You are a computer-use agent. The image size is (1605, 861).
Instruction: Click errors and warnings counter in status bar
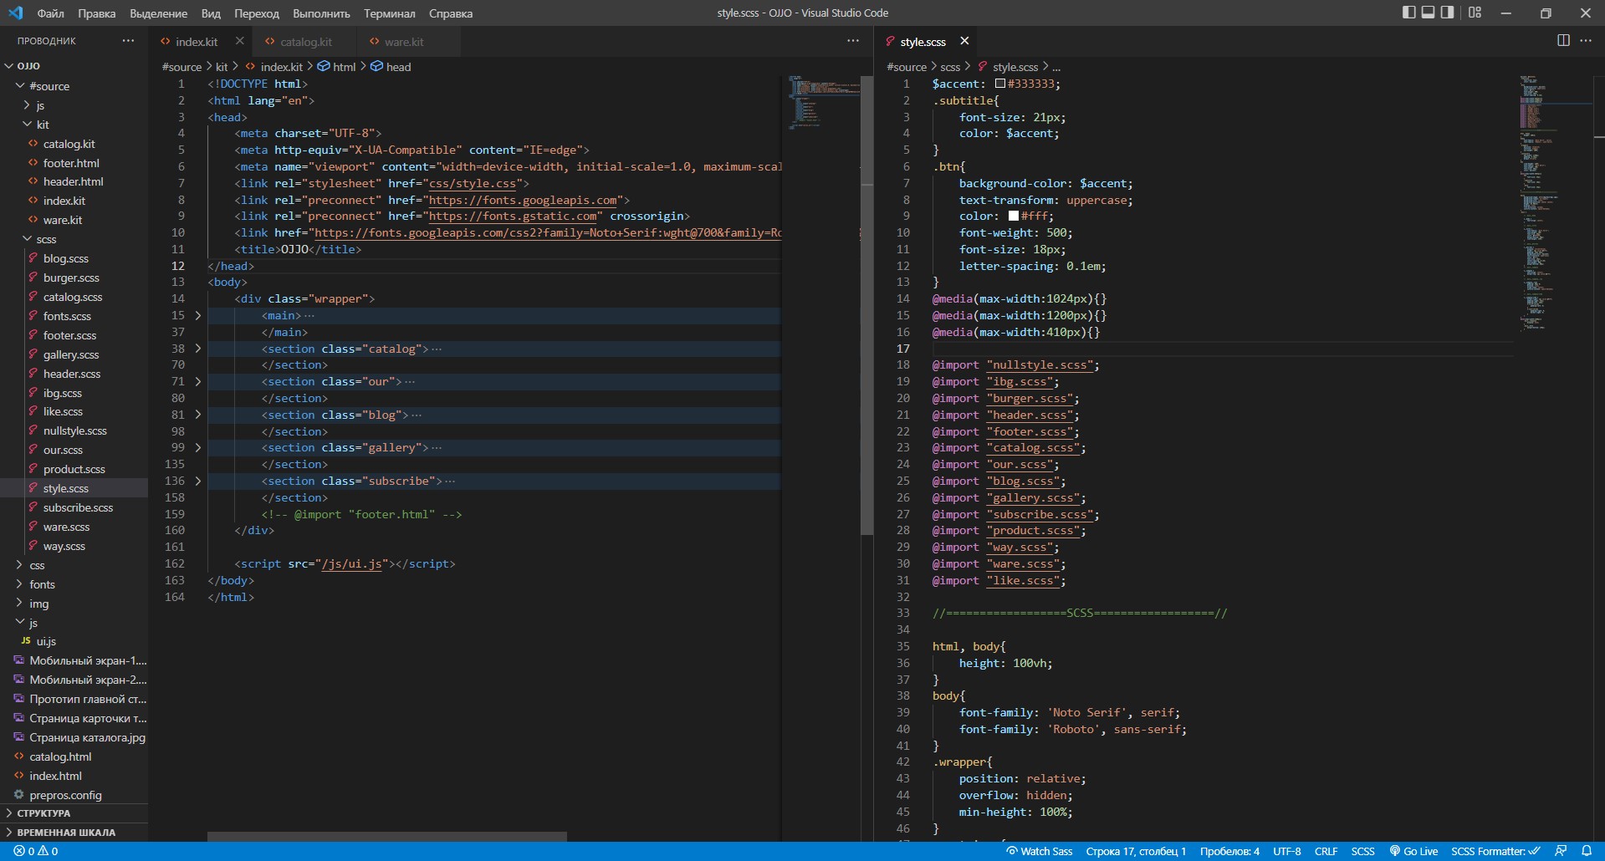coord(35,851)
